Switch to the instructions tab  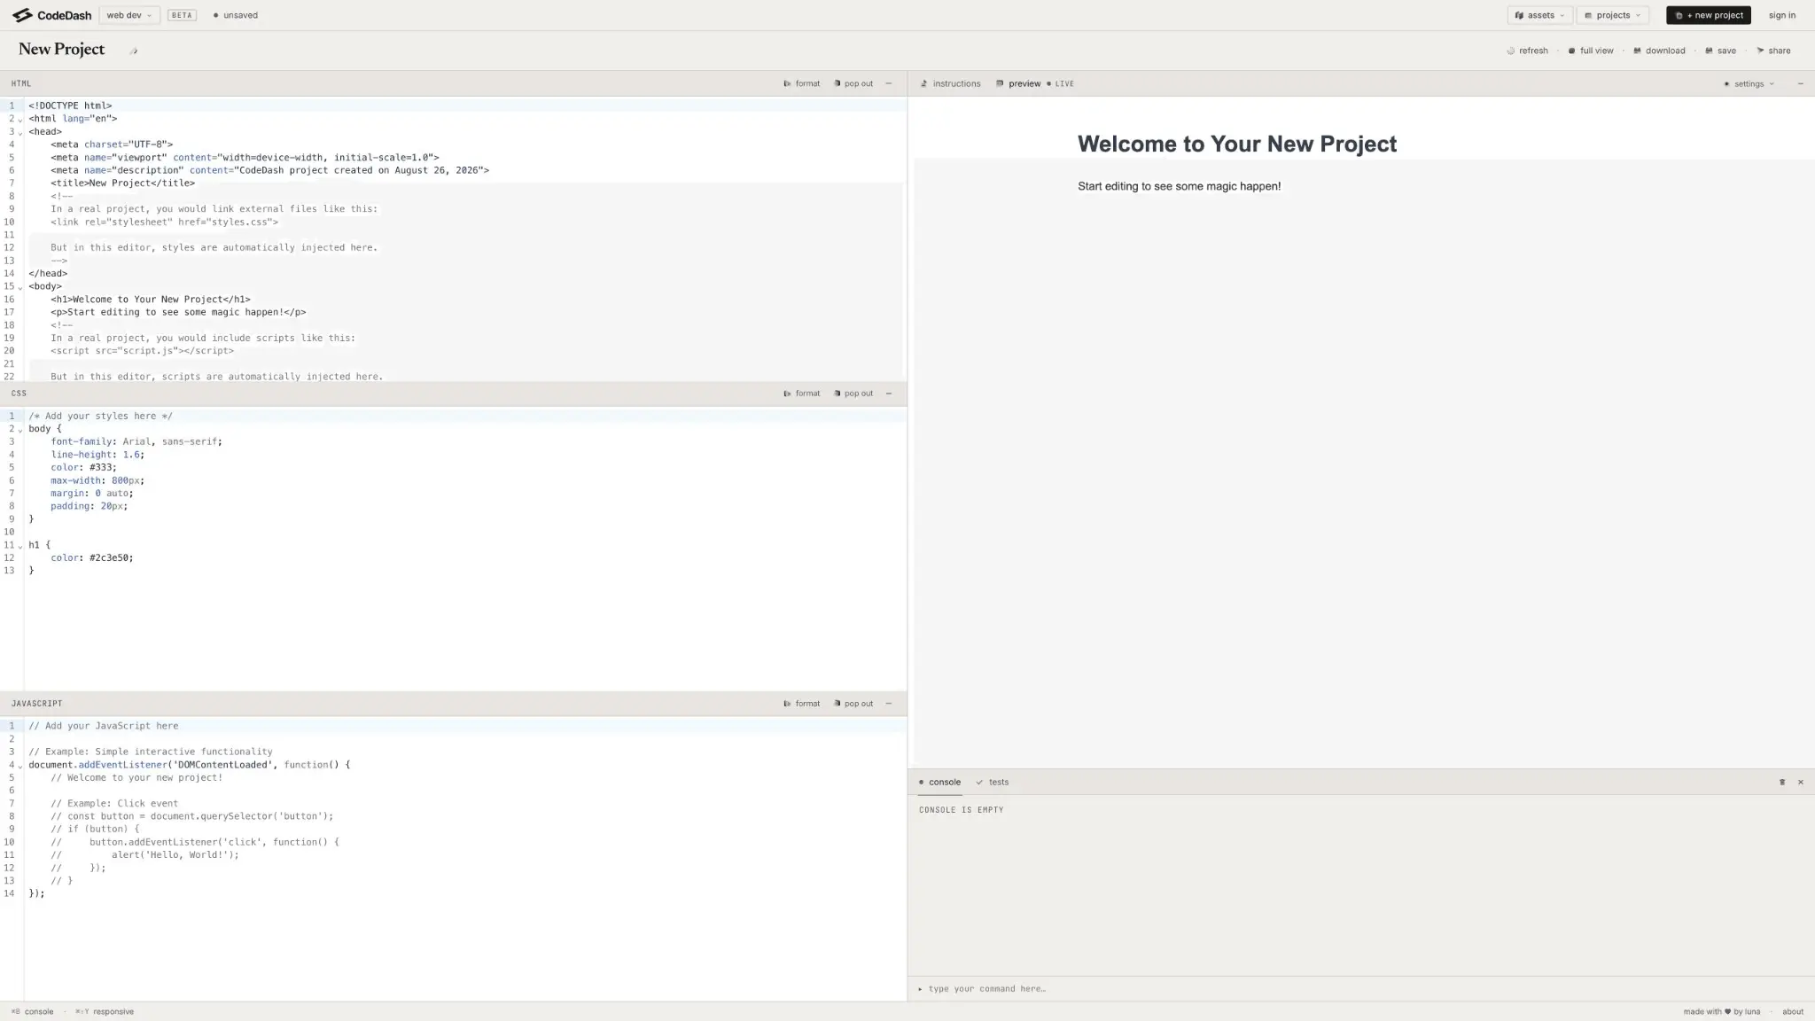pyautogui.click(x=950, y=83)
